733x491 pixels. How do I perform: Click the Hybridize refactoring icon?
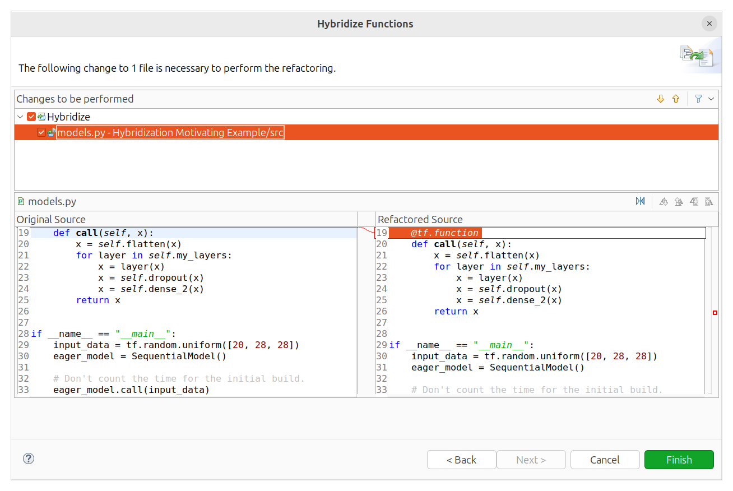click(x=41, y=117)
